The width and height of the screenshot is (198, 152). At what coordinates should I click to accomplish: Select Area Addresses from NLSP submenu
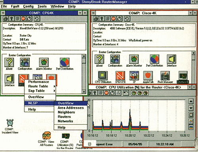click(71, 108)
